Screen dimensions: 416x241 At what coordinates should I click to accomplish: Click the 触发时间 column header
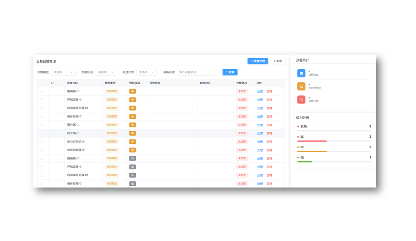205,83
